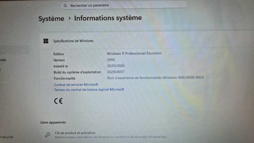Image resolution: width=254 pixels, height=143 pixels.
Task: Click the install date 20/03/2026
Action: tap(116, 66)
